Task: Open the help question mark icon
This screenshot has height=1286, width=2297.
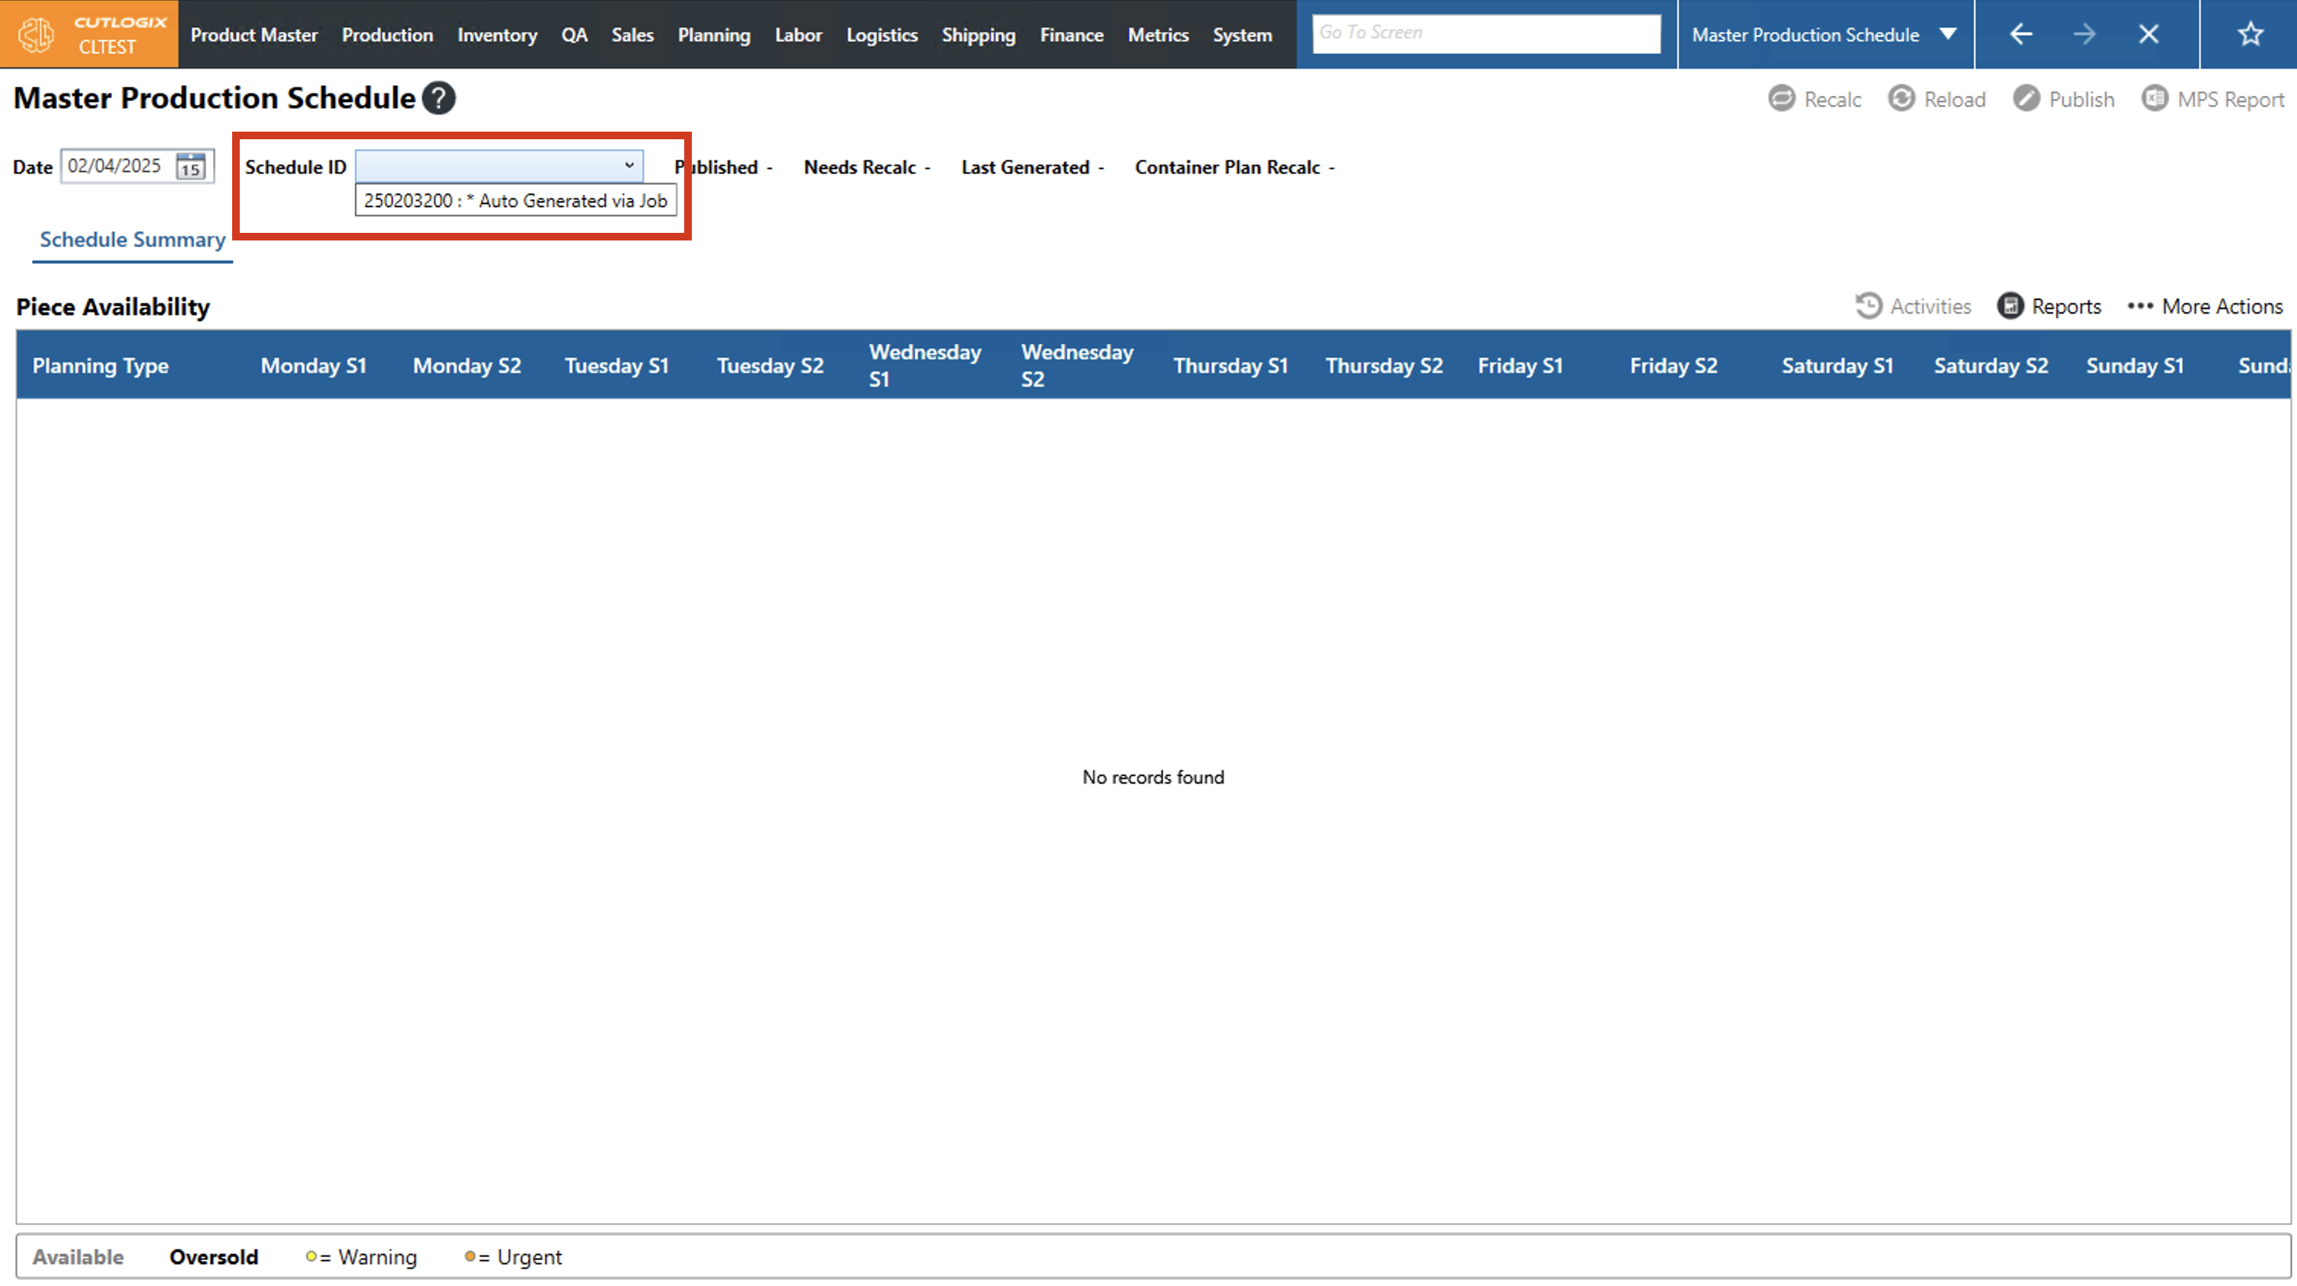Action: 438,98
